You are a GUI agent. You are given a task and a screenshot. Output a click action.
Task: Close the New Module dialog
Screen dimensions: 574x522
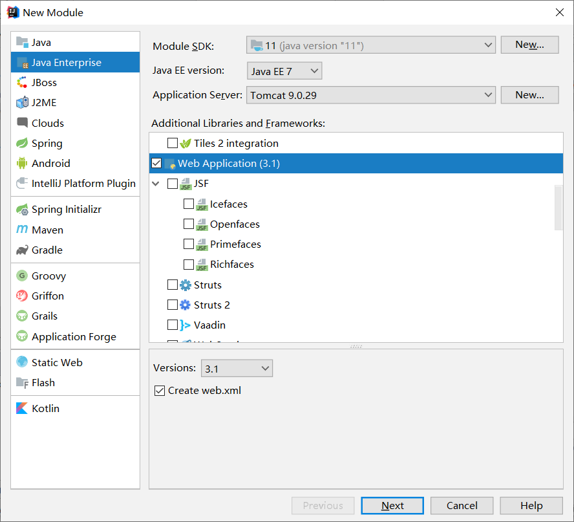559,12
